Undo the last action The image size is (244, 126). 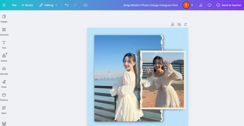coord(67,5)
